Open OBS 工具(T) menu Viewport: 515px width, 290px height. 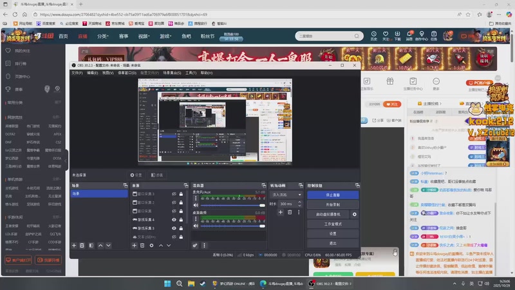click(191, 73)
